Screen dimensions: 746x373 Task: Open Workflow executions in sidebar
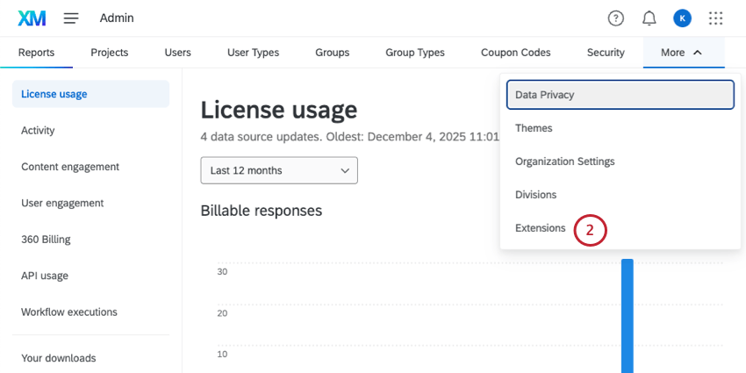(69, 312)
